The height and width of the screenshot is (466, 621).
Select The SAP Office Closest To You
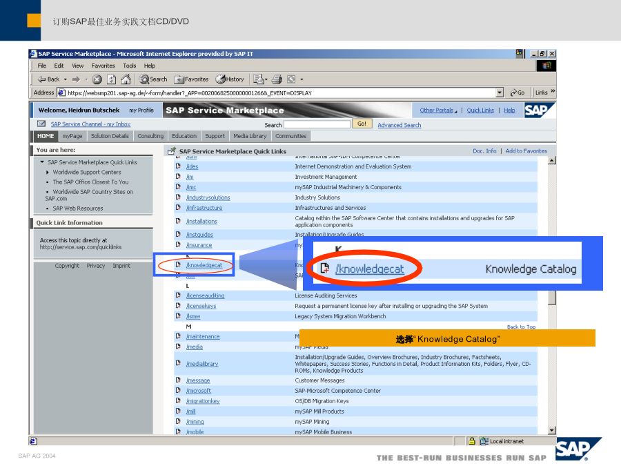90,182
